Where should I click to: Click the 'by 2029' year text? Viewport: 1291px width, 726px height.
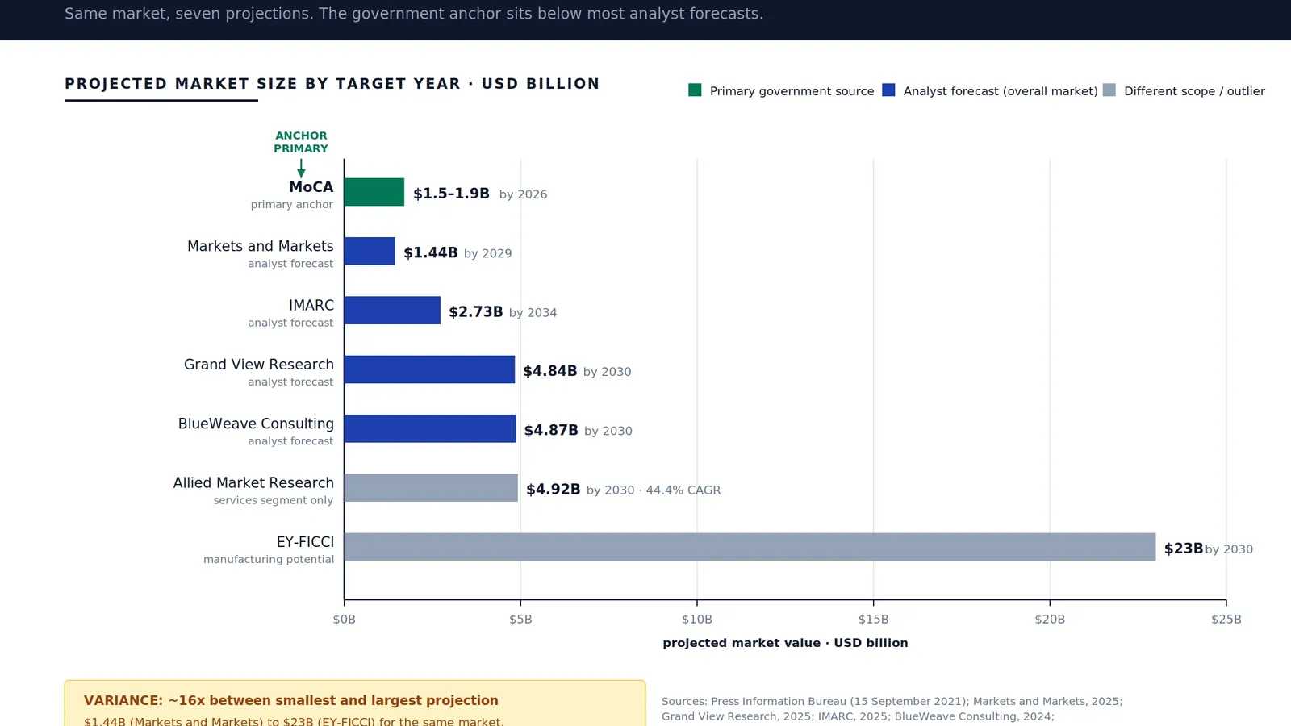point(488,254)
